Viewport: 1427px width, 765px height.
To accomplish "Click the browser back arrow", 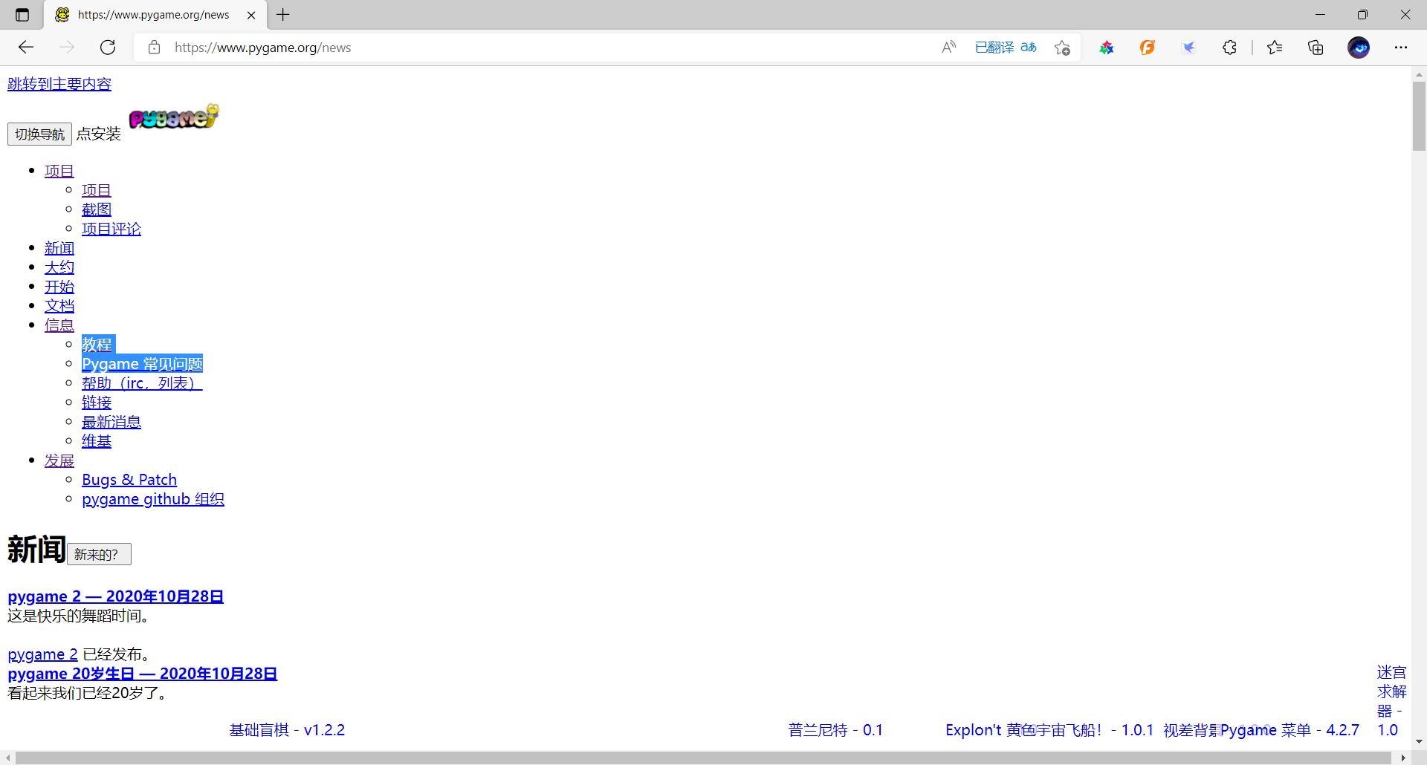I will click(26, 48).
